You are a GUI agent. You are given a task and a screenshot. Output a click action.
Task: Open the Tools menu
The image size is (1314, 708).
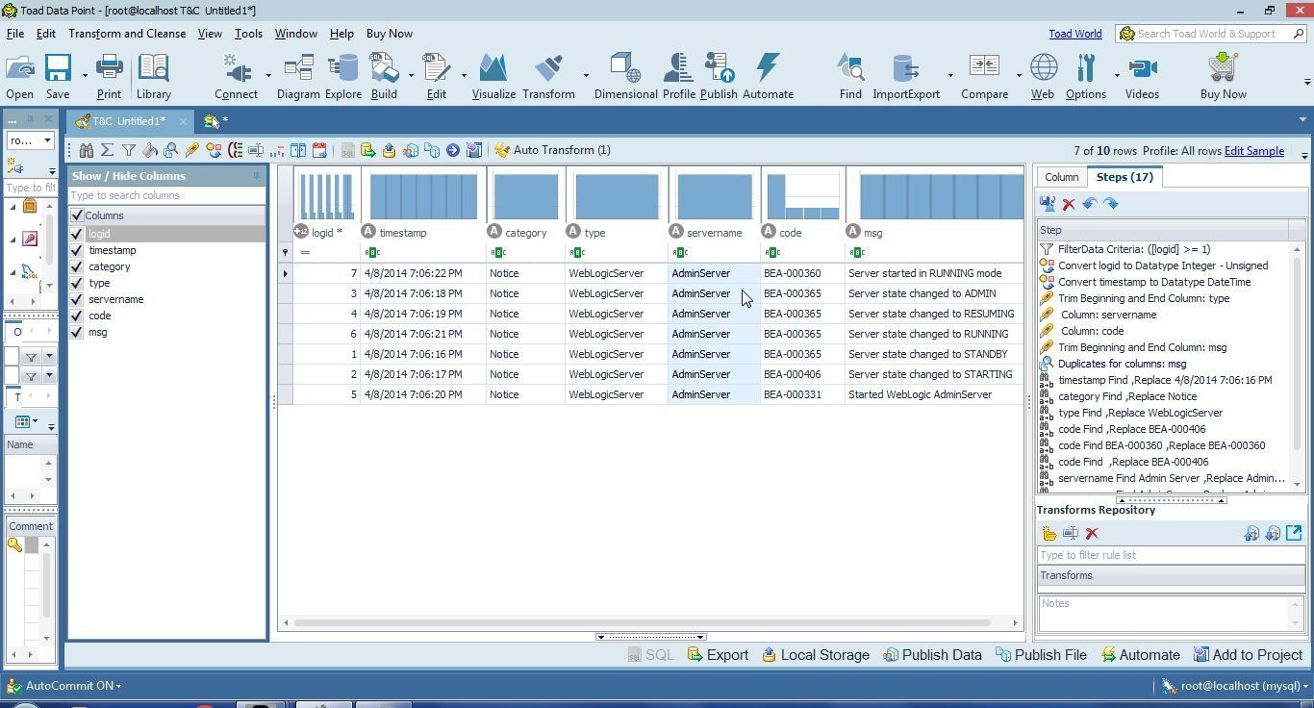(x=248, y=34)
